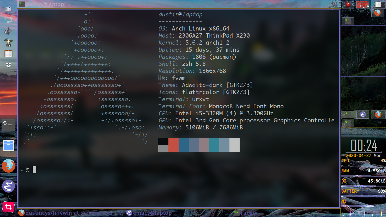This screenshot has height=217, width=386.
Task: Click the '5.6.2-arch1-2' kernel text
Action: [x=207, y=43]
